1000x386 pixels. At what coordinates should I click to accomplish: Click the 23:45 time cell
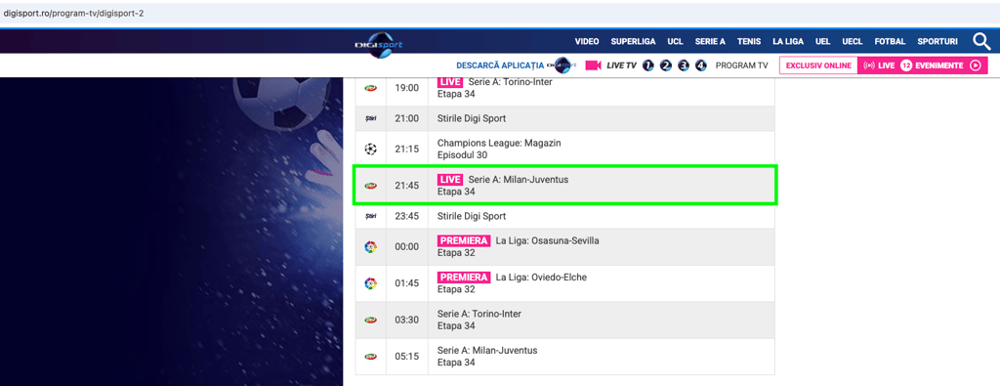click(407, 216)
